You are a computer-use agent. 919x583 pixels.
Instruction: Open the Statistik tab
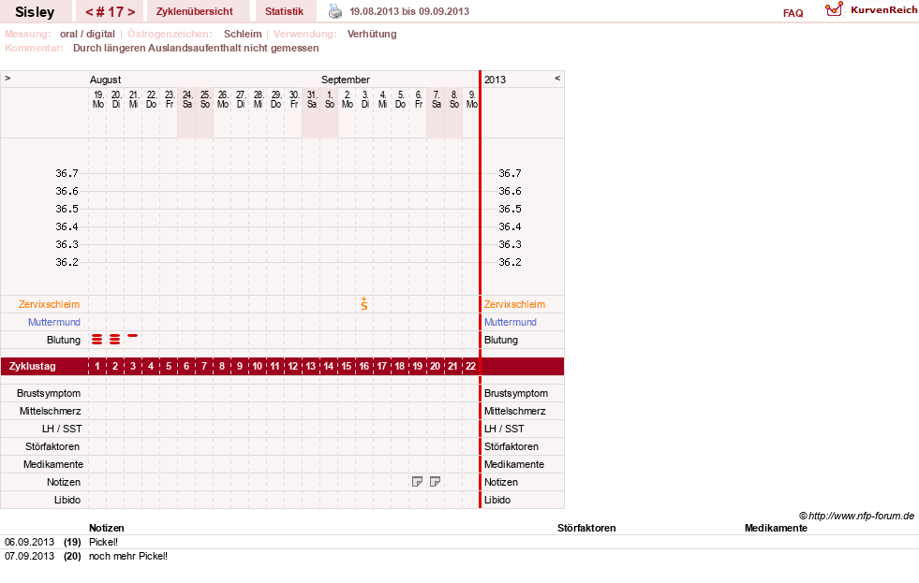[x=284, y=12]
